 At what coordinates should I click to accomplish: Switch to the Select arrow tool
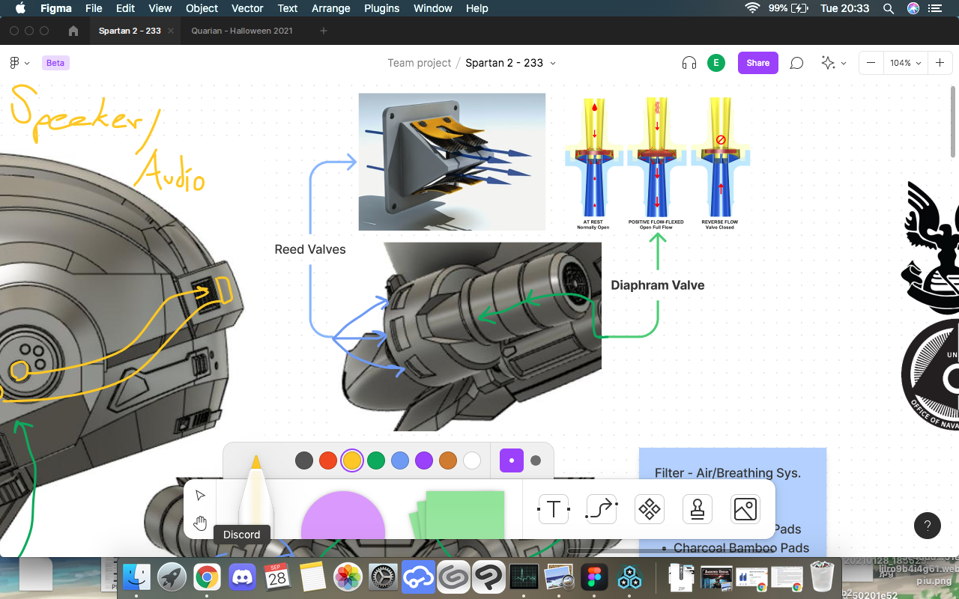pos(200,496)
